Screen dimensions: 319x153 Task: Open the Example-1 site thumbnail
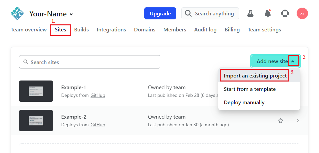[36, 91]
